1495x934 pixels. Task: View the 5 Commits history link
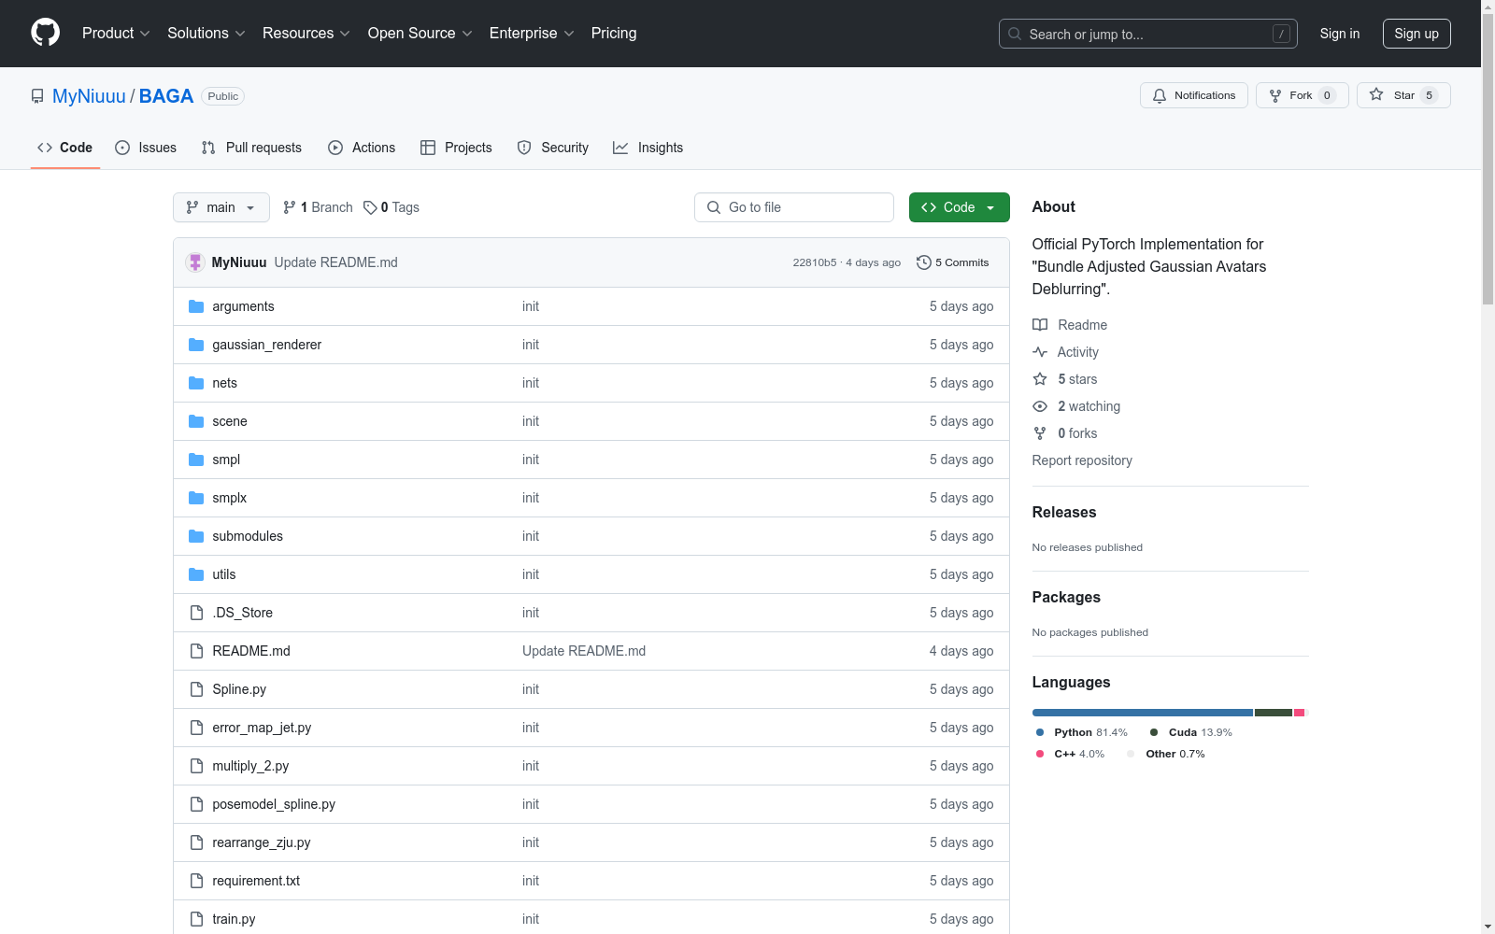(953, 262)
